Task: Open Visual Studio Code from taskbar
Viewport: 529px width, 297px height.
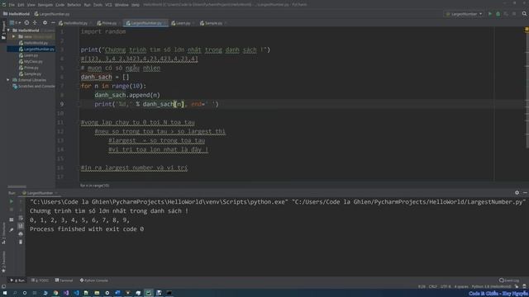Action: point(77,293)
